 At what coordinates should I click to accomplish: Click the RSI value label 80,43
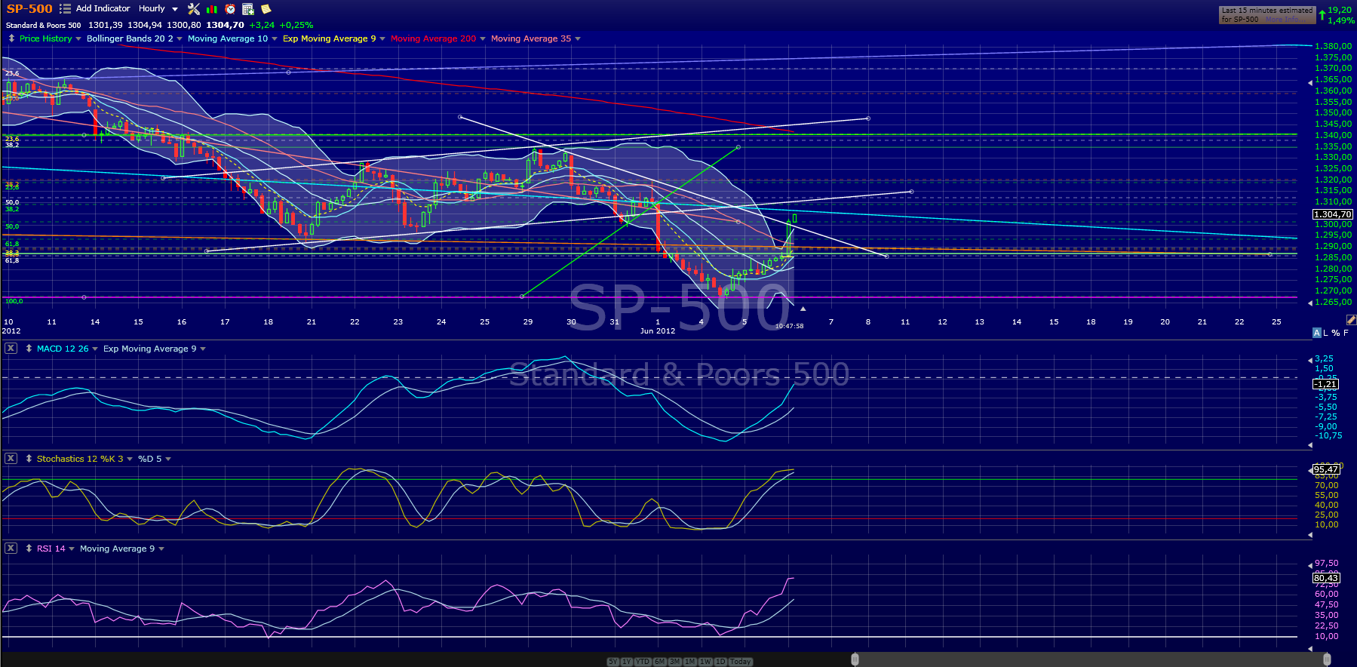tap(1326, 578)
